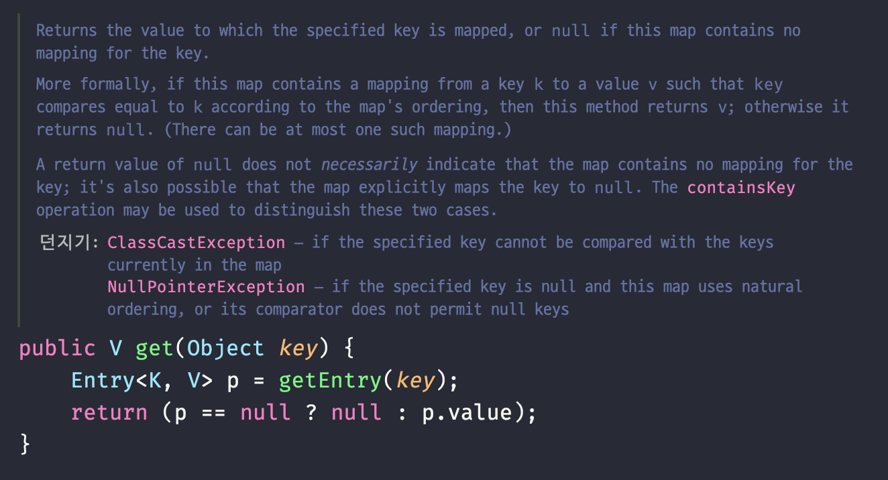This screenshot has width=888, height=480.
Task: Click the key argument inside getEntry call
Action: click(414, 381)
